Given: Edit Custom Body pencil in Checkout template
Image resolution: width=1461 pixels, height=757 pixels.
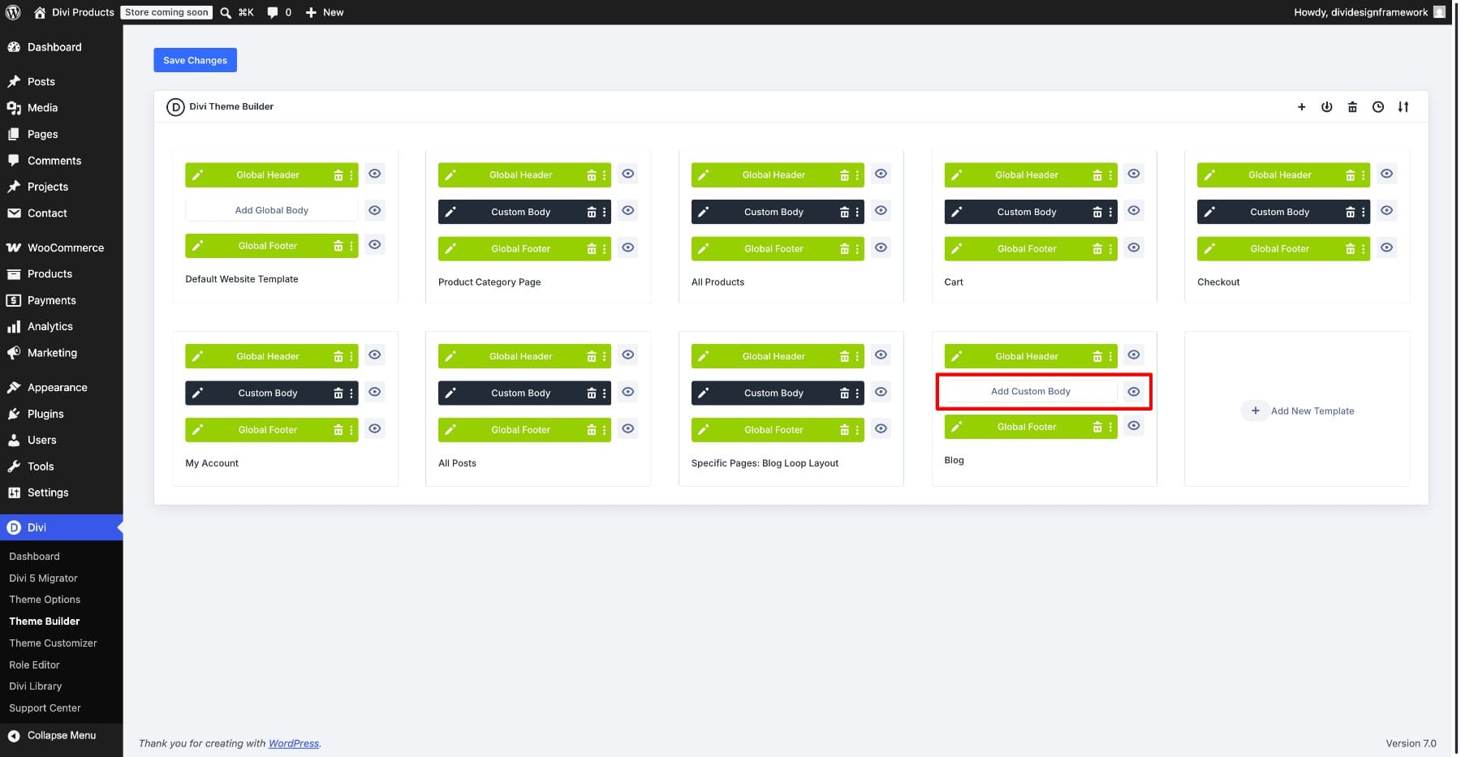Looking at the screenshot, I should click(1209, 212).
